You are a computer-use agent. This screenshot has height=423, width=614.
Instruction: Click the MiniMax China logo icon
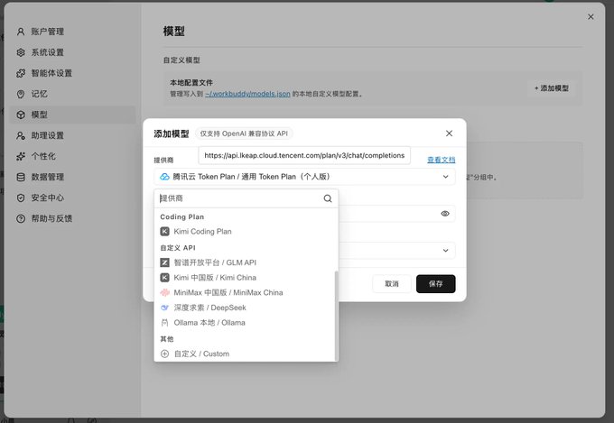tap(165, 292)
